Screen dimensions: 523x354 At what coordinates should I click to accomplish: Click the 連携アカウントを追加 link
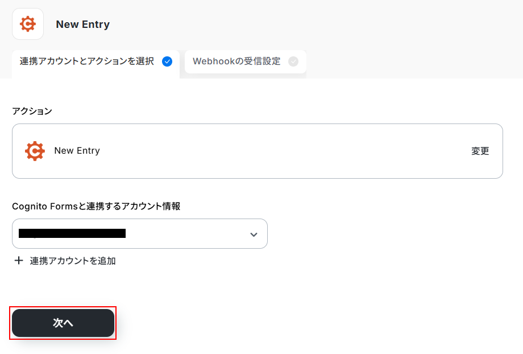[x=73, y=261]
